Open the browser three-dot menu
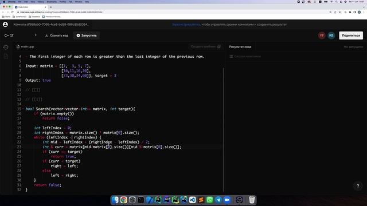This screenshot has height=206, width=367. (x=364, y=12)
